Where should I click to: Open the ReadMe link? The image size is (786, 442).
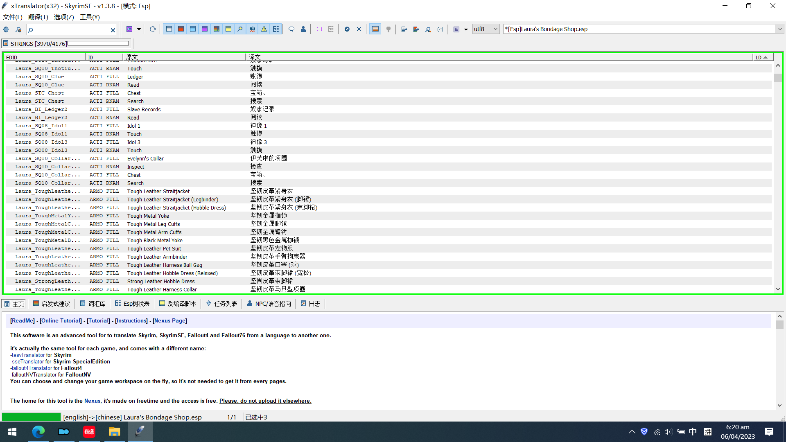pyautogui.click(x=23, y=321)
